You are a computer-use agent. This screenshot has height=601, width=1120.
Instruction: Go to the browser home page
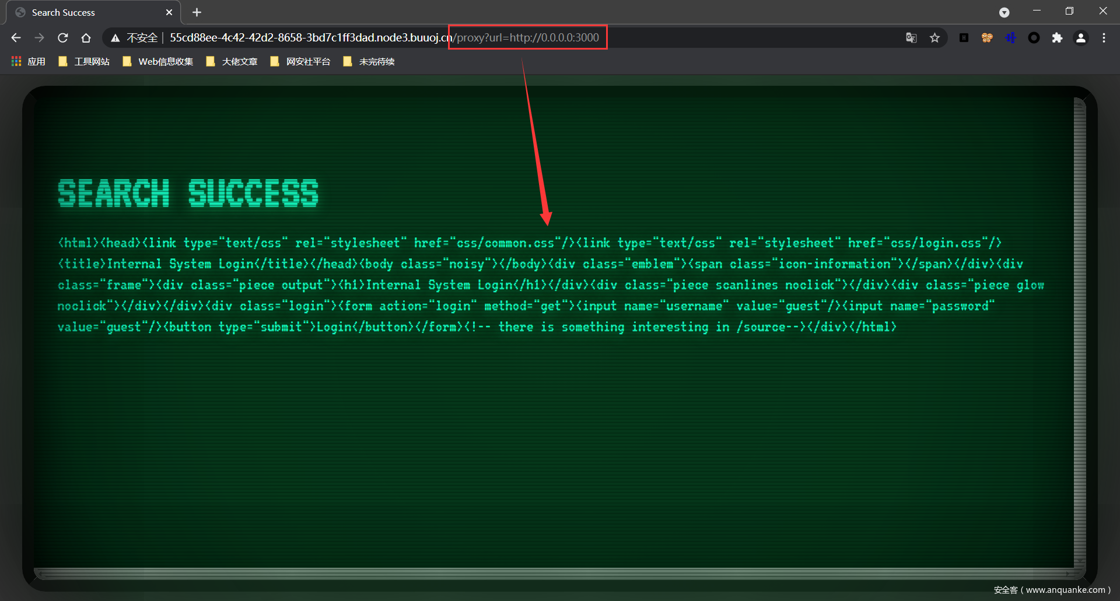(x=86, y=38)
